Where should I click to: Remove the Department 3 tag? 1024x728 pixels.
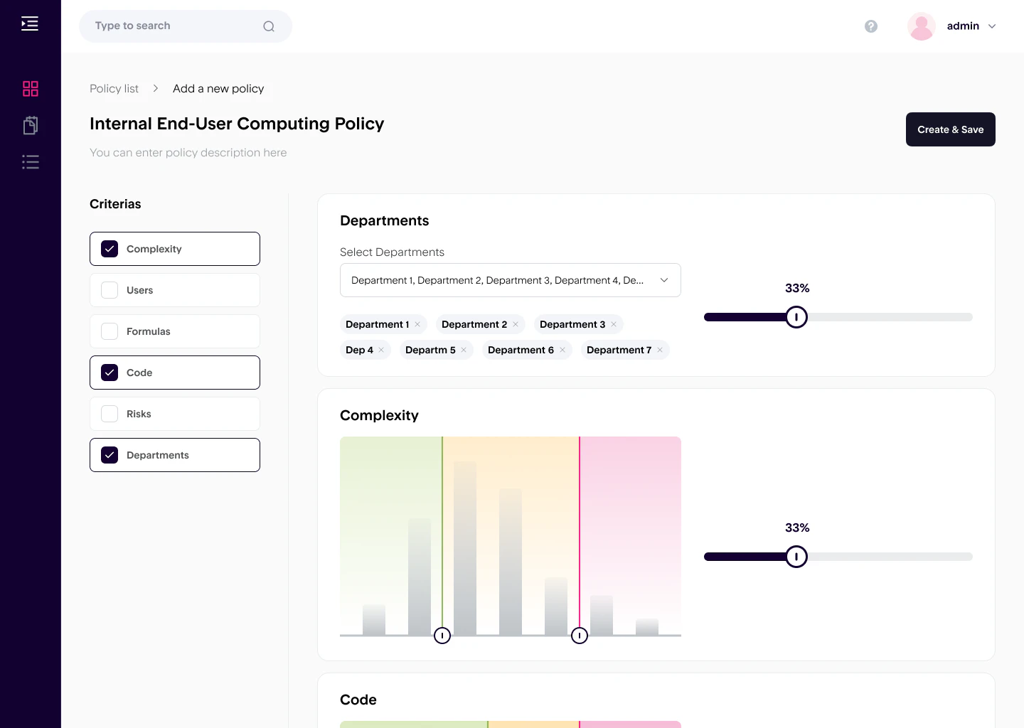614,324
